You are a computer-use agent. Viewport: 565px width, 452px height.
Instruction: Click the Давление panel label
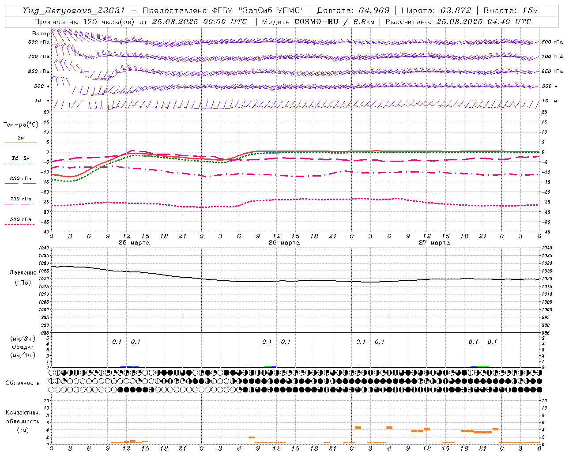(23, 273)
